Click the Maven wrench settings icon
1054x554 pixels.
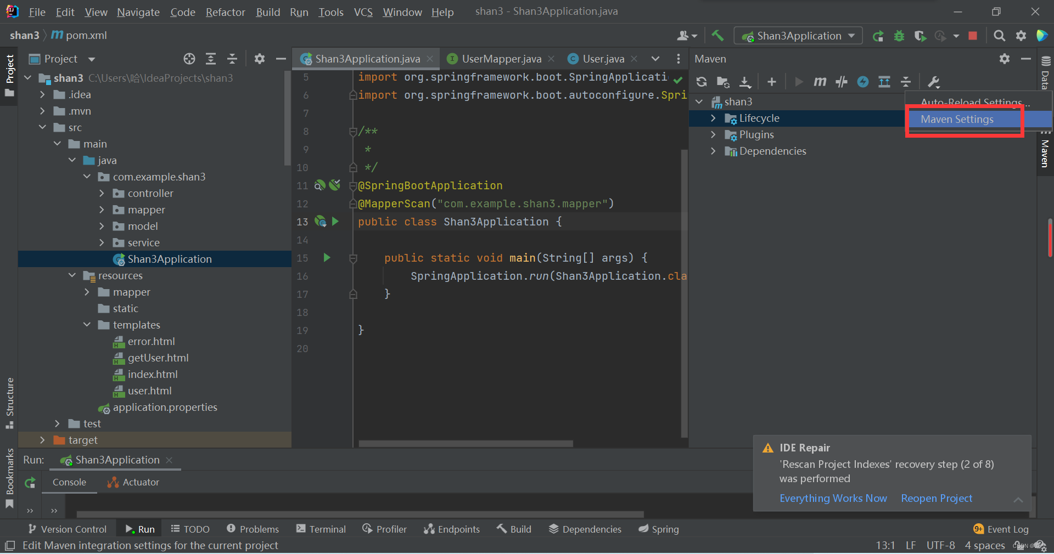[933, 82]
